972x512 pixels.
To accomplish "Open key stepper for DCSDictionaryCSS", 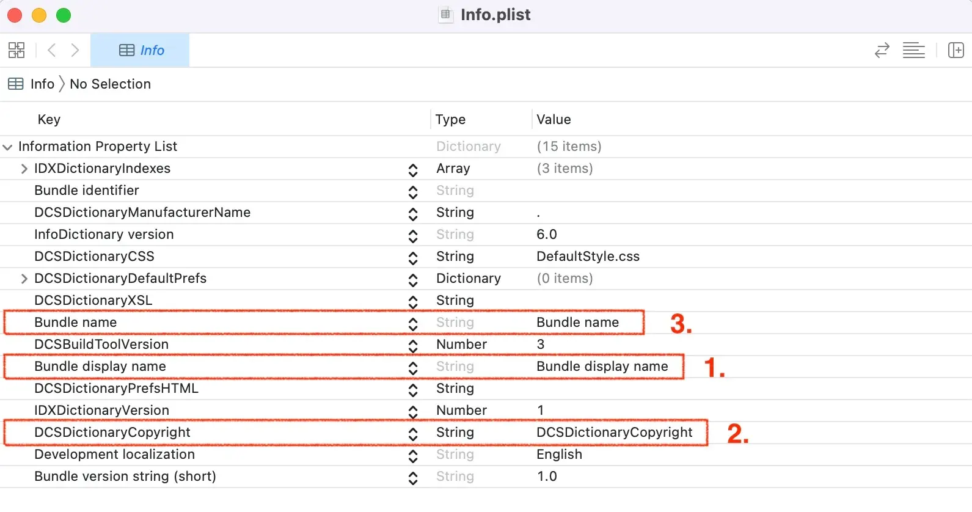I will pos(413,258).
